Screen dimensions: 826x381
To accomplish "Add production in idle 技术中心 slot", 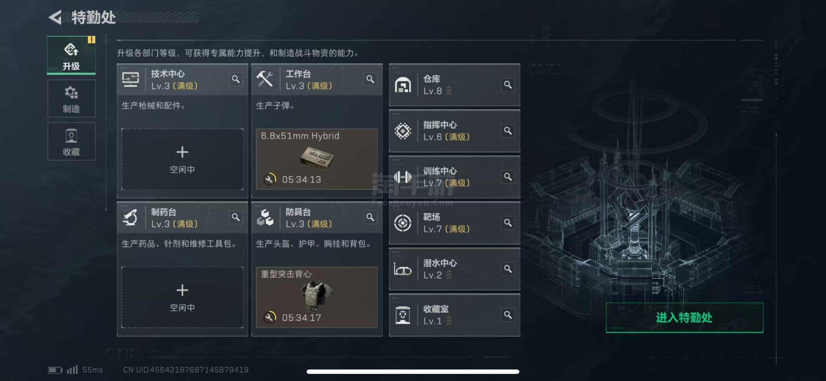I will (x=182, y=159).
